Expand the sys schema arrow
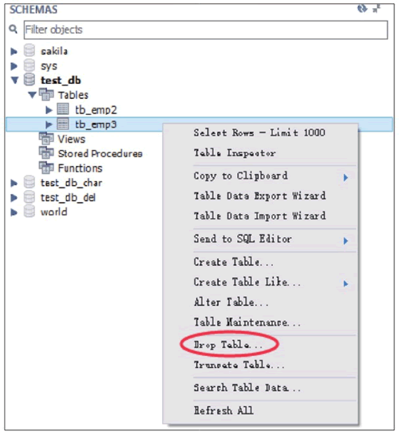The height and width of the screenshot is (435, 399). point(14,66)
